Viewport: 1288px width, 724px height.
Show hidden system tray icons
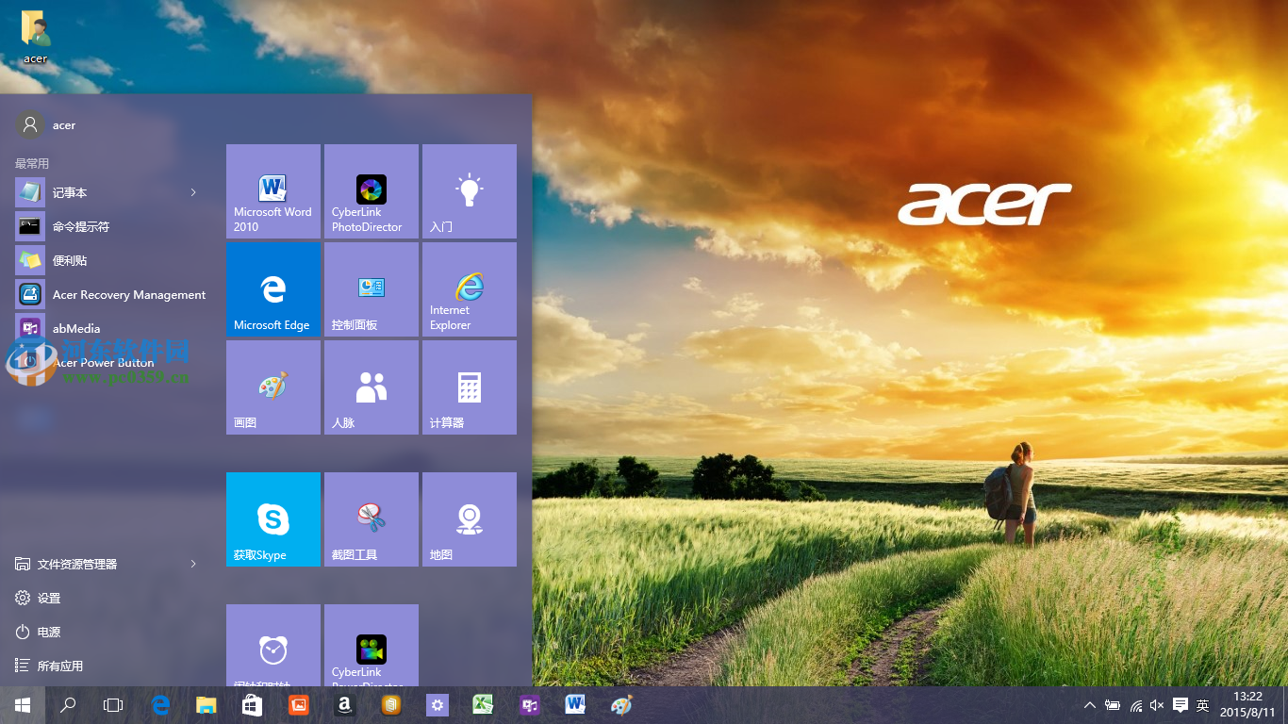pyautogui.click(x=1090, y=705)
